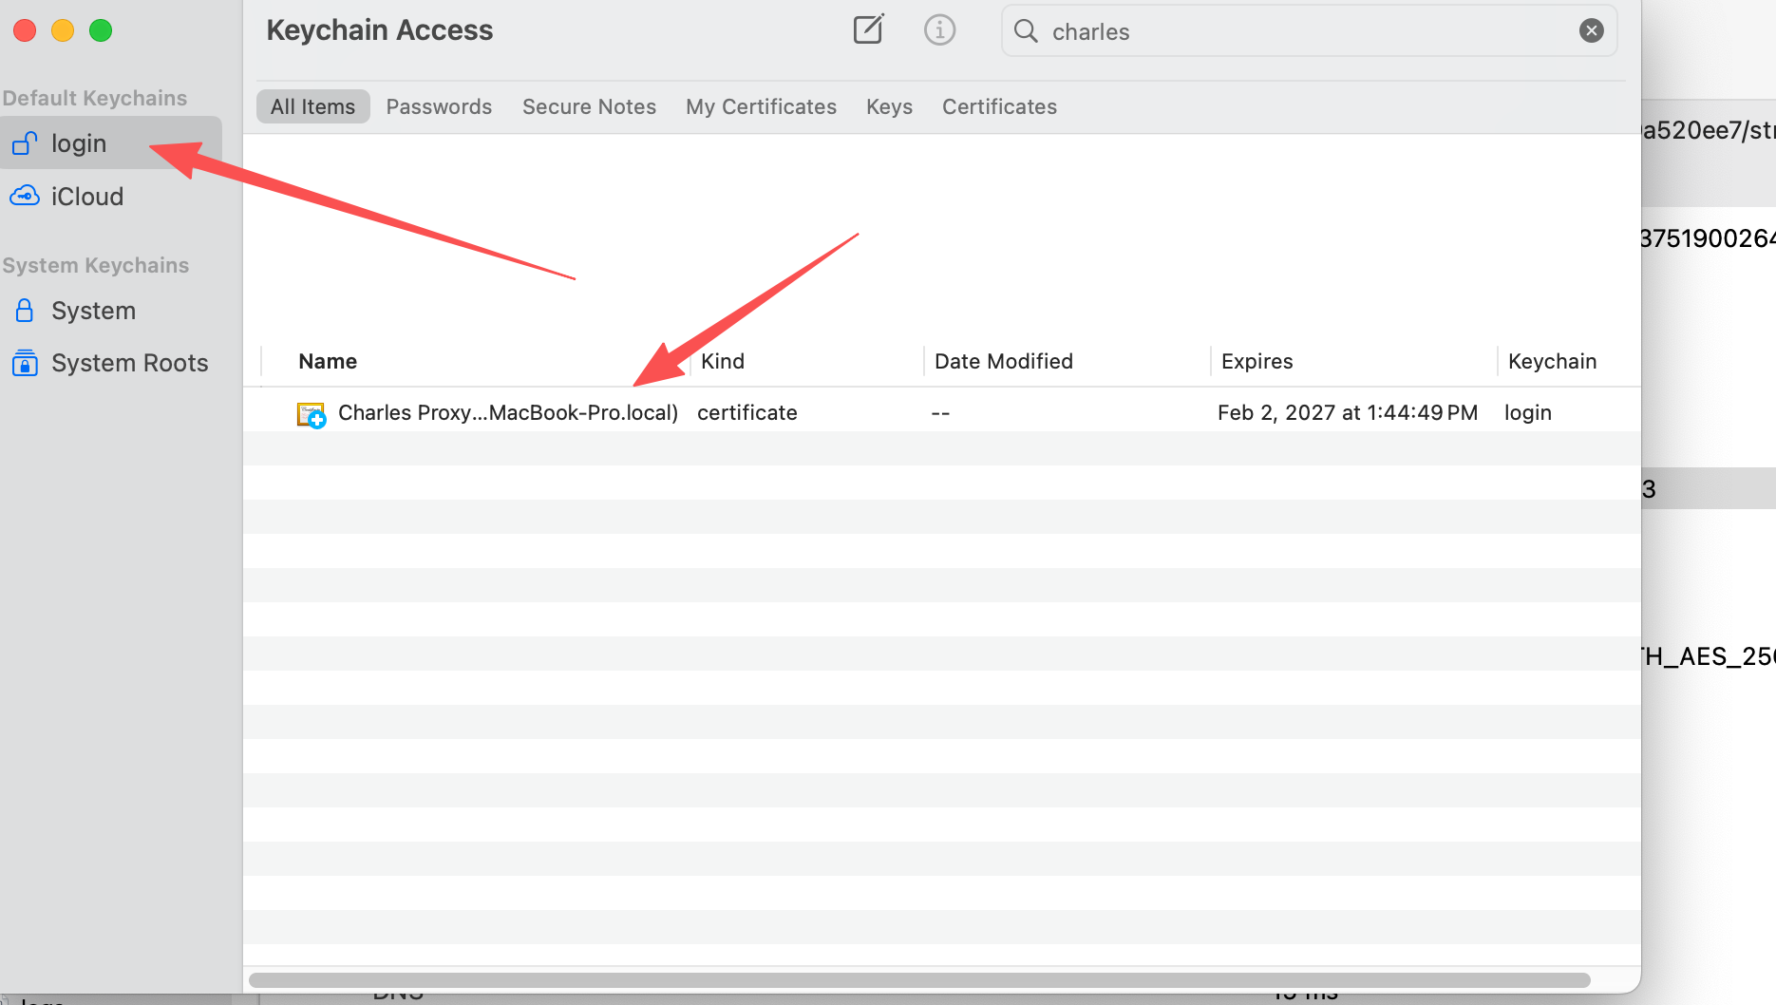The image size is (1776, 1005).
Task: Click the search magnifier icon
Action: pyautogui.click(x=1026, y=31)
